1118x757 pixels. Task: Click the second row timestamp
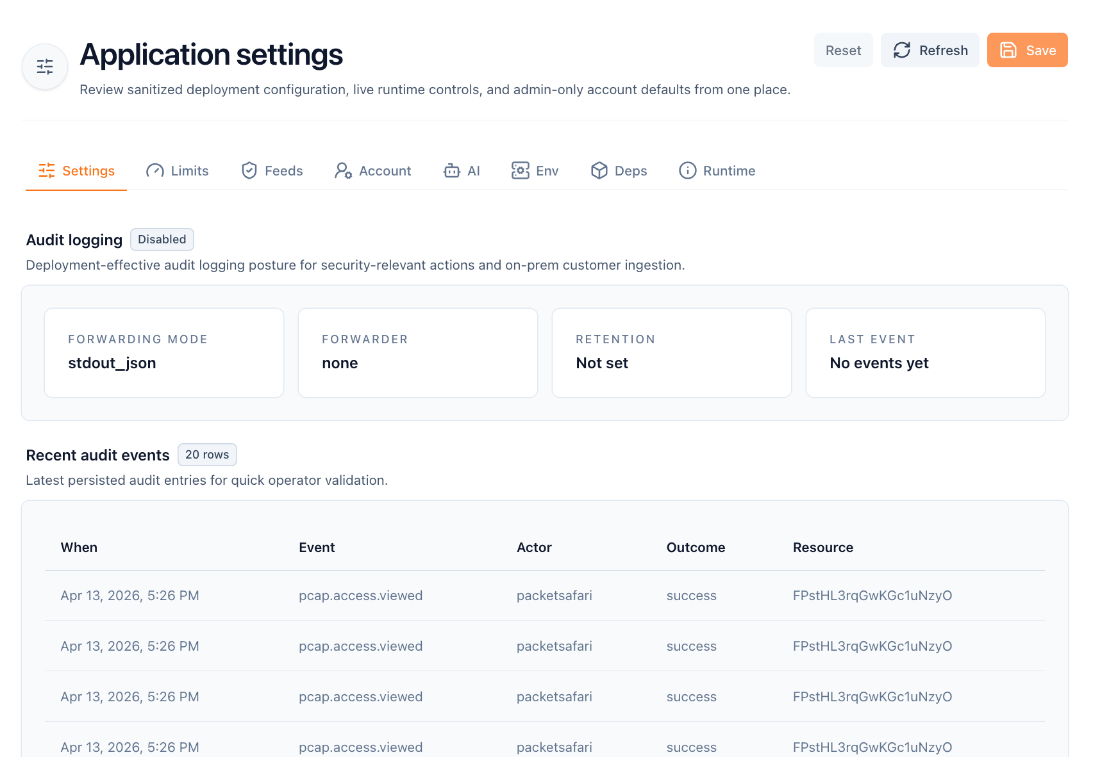129,646
